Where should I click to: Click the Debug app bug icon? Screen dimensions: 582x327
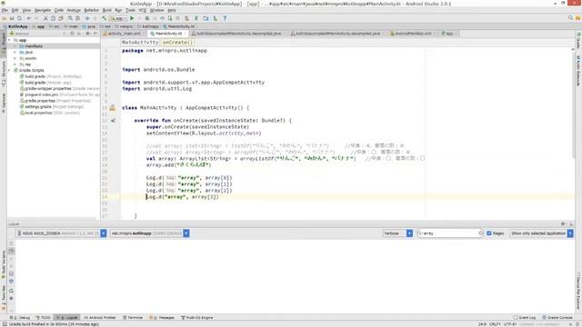[x=147, y=18]
